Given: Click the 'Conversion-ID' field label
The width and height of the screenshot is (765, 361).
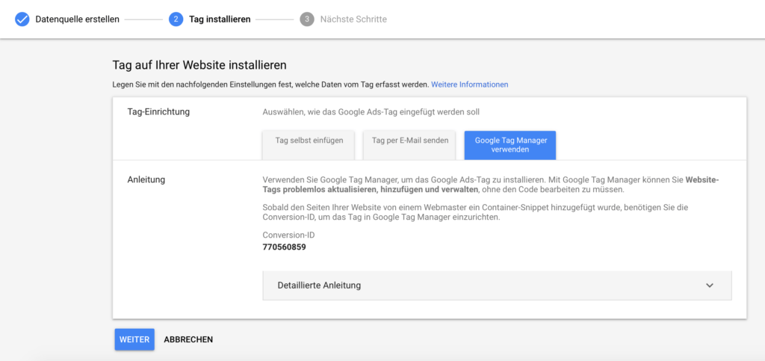Looking at the screenshot, I should click(x=288, y=235).
